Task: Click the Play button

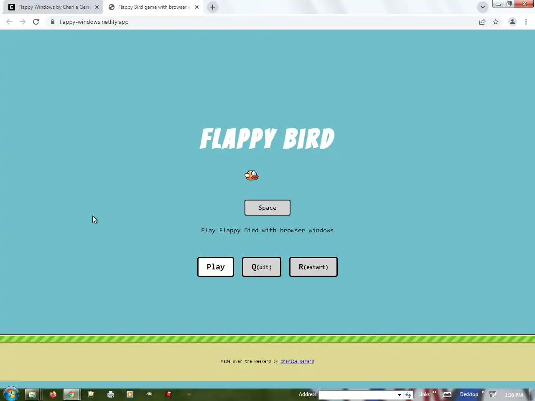Action: (x=216, y=267)
